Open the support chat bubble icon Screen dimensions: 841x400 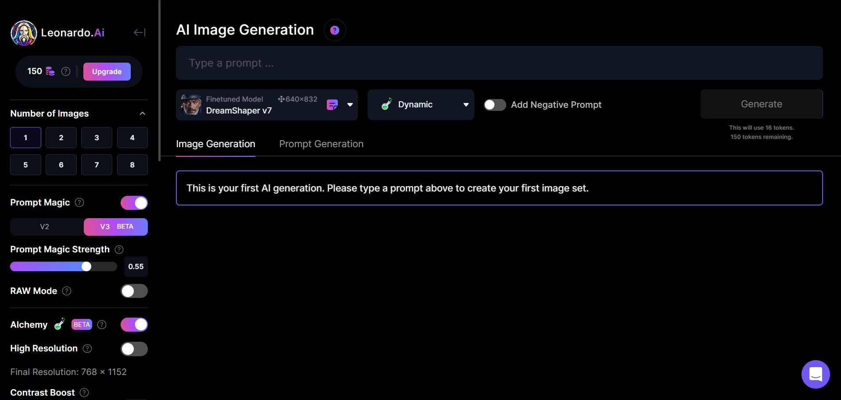(815, 374)
